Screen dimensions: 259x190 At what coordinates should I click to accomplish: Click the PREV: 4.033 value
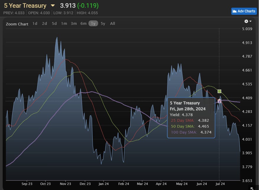[14, 13]
